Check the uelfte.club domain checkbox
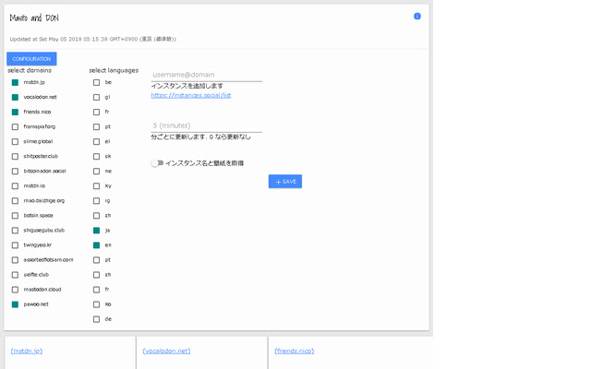Image resolution: width=591 pixels, height=369 pixels. tap(15, 275)
